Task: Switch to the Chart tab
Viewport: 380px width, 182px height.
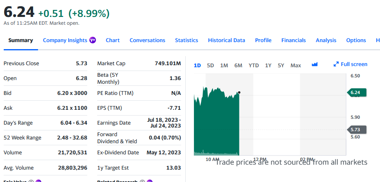Action: (x=113, y=40)
